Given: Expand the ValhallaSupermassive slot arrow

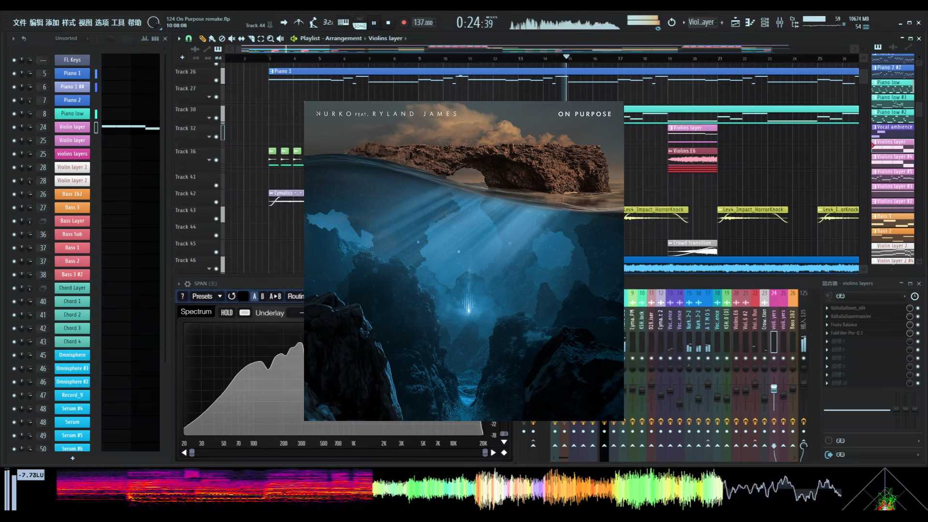Looking at the screenshot, I should [x=827, y=317].
